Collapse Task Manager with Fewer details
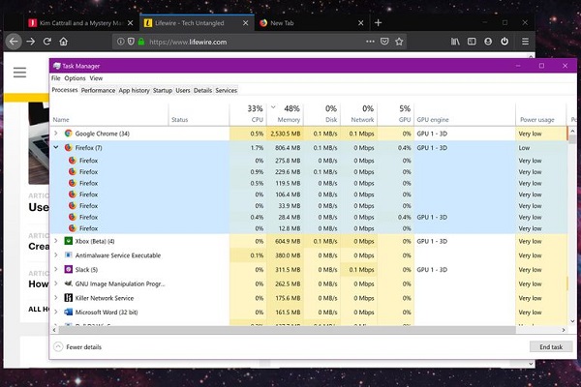 coord(77,347)
